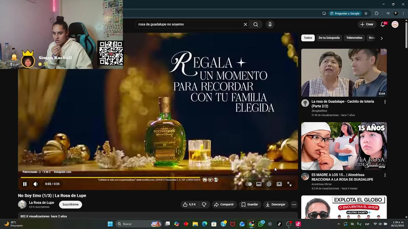Click the taskbar Buscar search box
The height and width of the screenshot is (229, 408).
(x=138, y=224)
